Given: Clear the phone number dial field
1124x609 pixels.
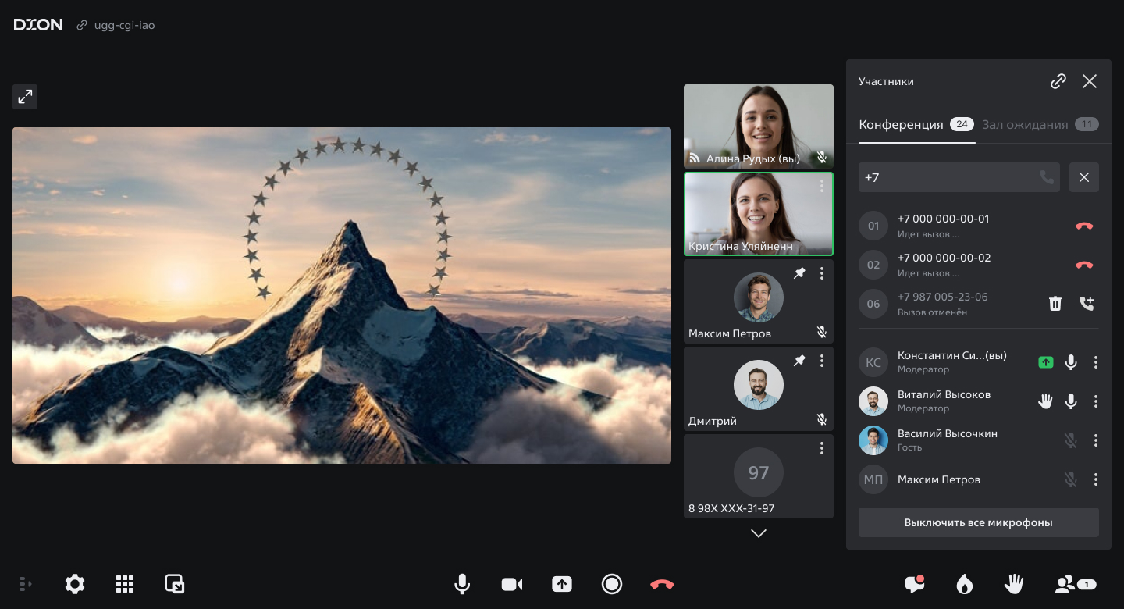Looking at the screenshot, I should [1084, 177].
